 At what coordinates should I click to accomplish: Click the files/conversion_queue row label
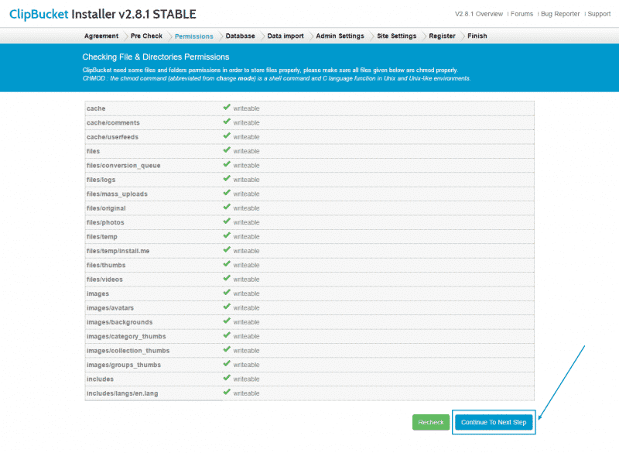tap(124, 166)
